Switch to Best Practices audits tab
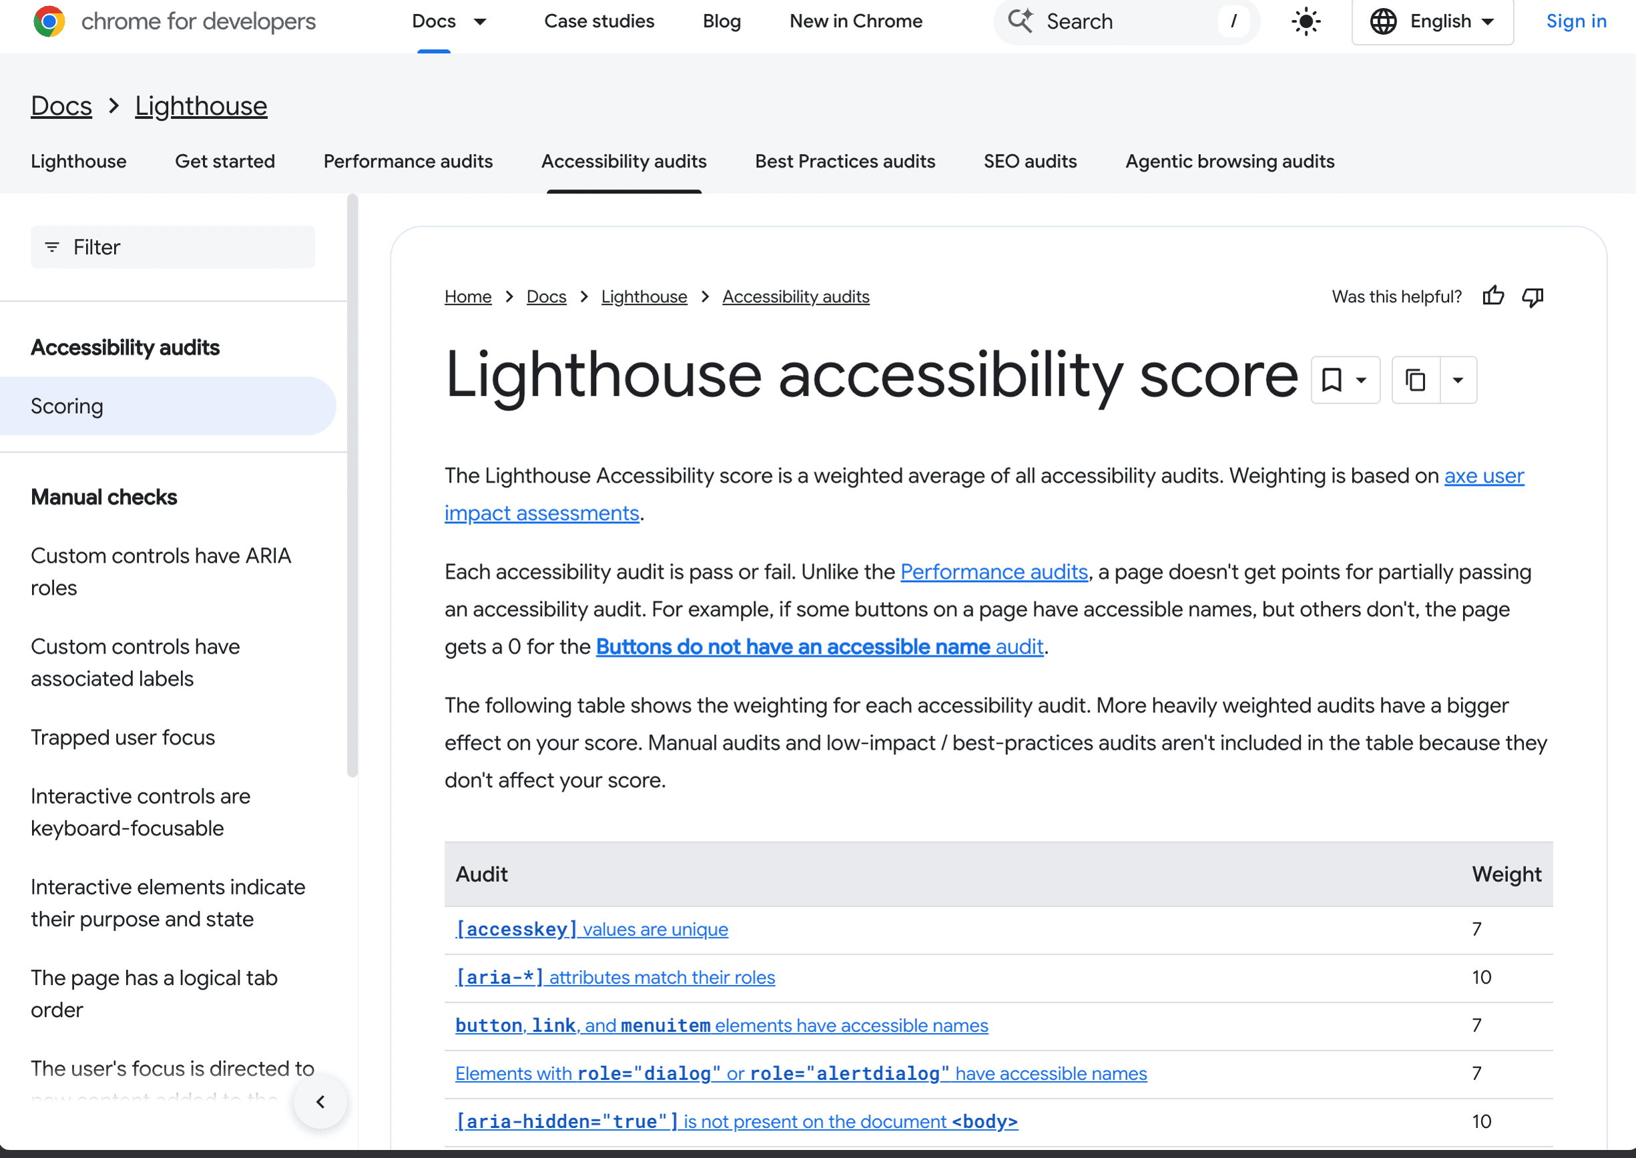This screenshot has width=1636, height=1158. 845,161
